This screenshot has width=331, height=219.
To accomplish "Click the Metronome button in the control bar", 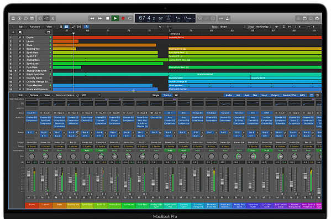I will (x=227, y=18).
